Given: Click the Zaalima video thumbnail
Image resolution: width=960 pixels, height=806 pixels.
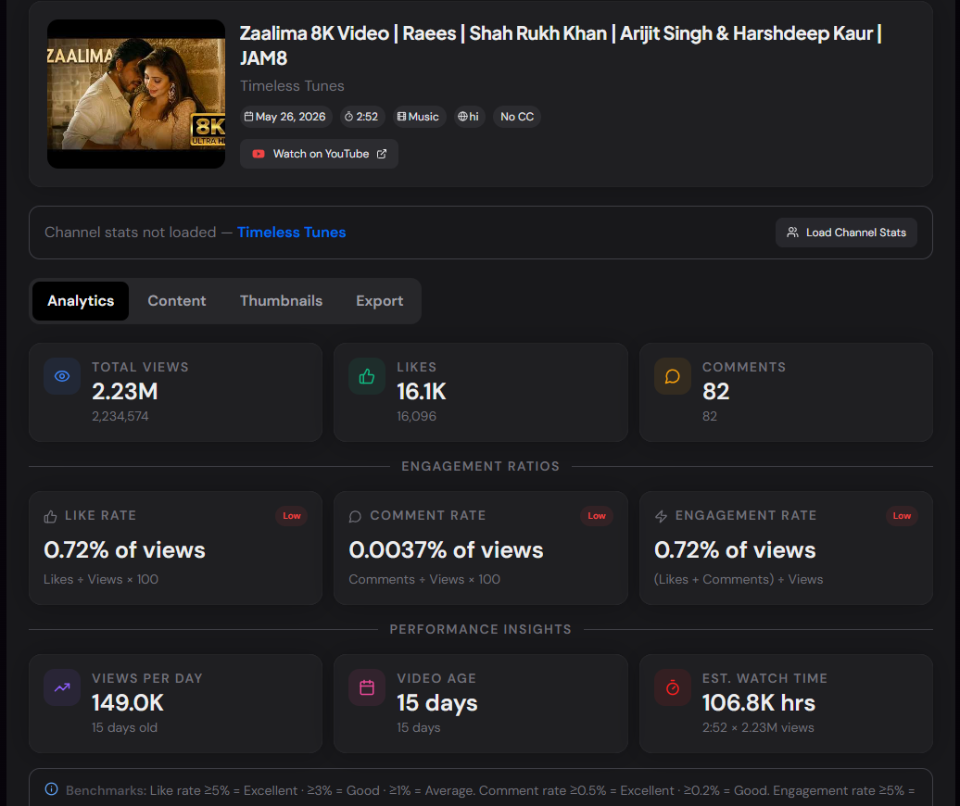Looking at the screenshot, I should [x=136, y=94].
